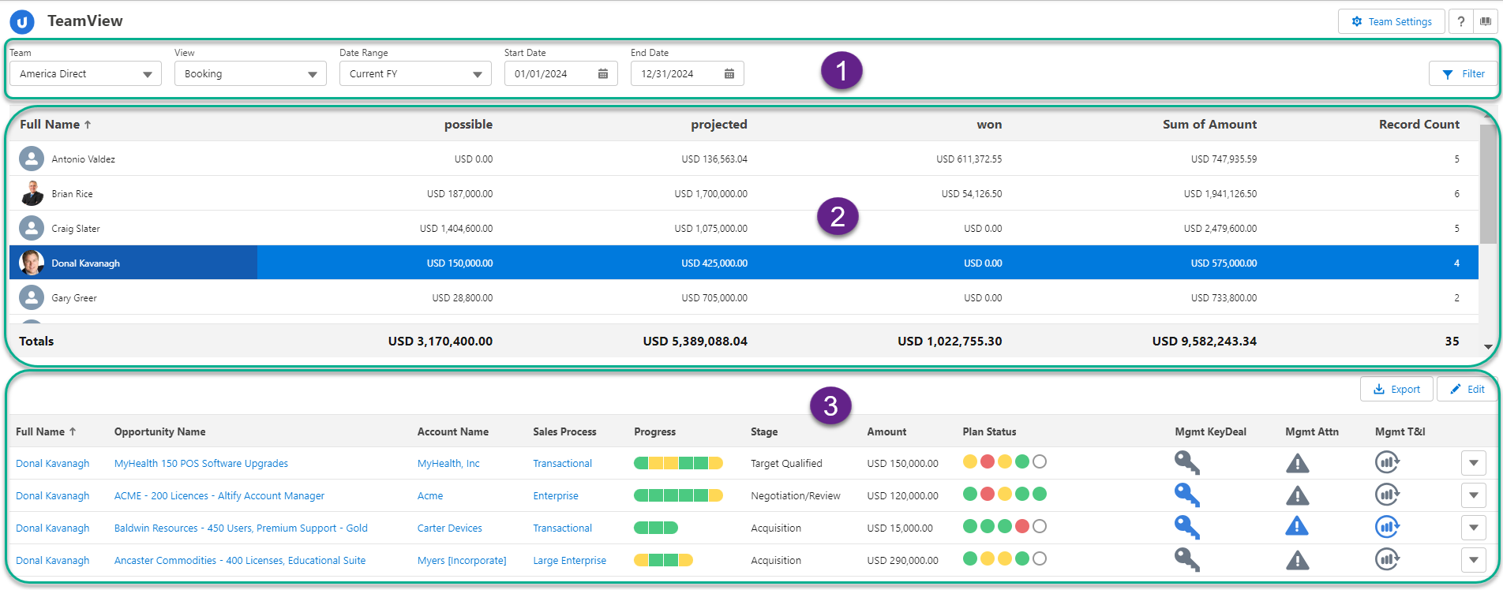Open the End Date calendar picker
This screenshot has height=590, width=1503.
pos(729,74)
